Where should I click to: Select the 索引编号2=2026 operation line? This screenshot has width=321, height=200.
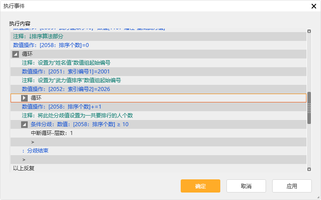click(66, 89)
